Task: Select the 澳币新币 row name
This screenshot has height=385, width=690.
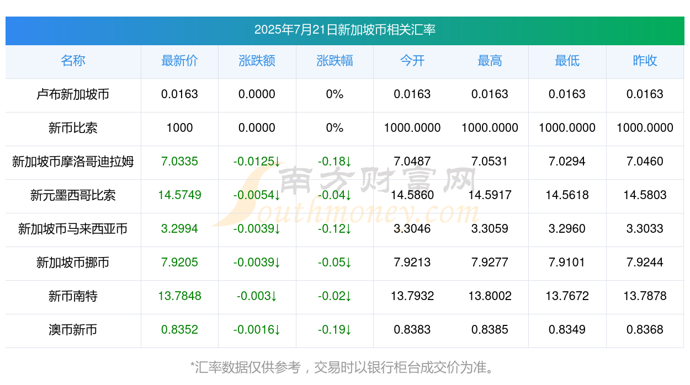Action: pos(73,330)
